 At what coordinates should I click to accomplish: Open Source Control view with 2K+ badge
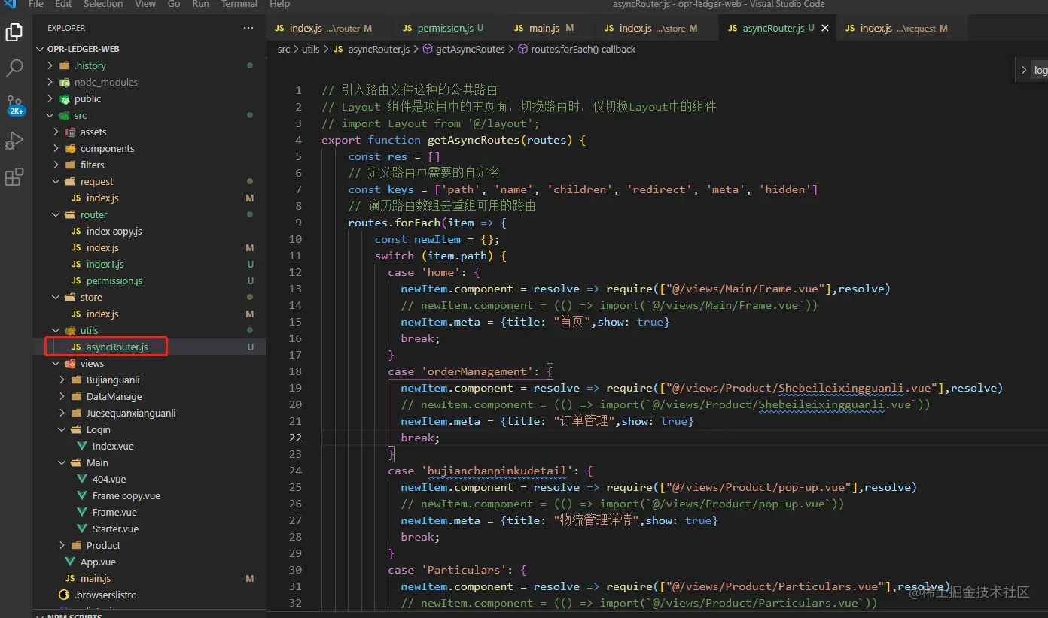[x=14, y=105]
